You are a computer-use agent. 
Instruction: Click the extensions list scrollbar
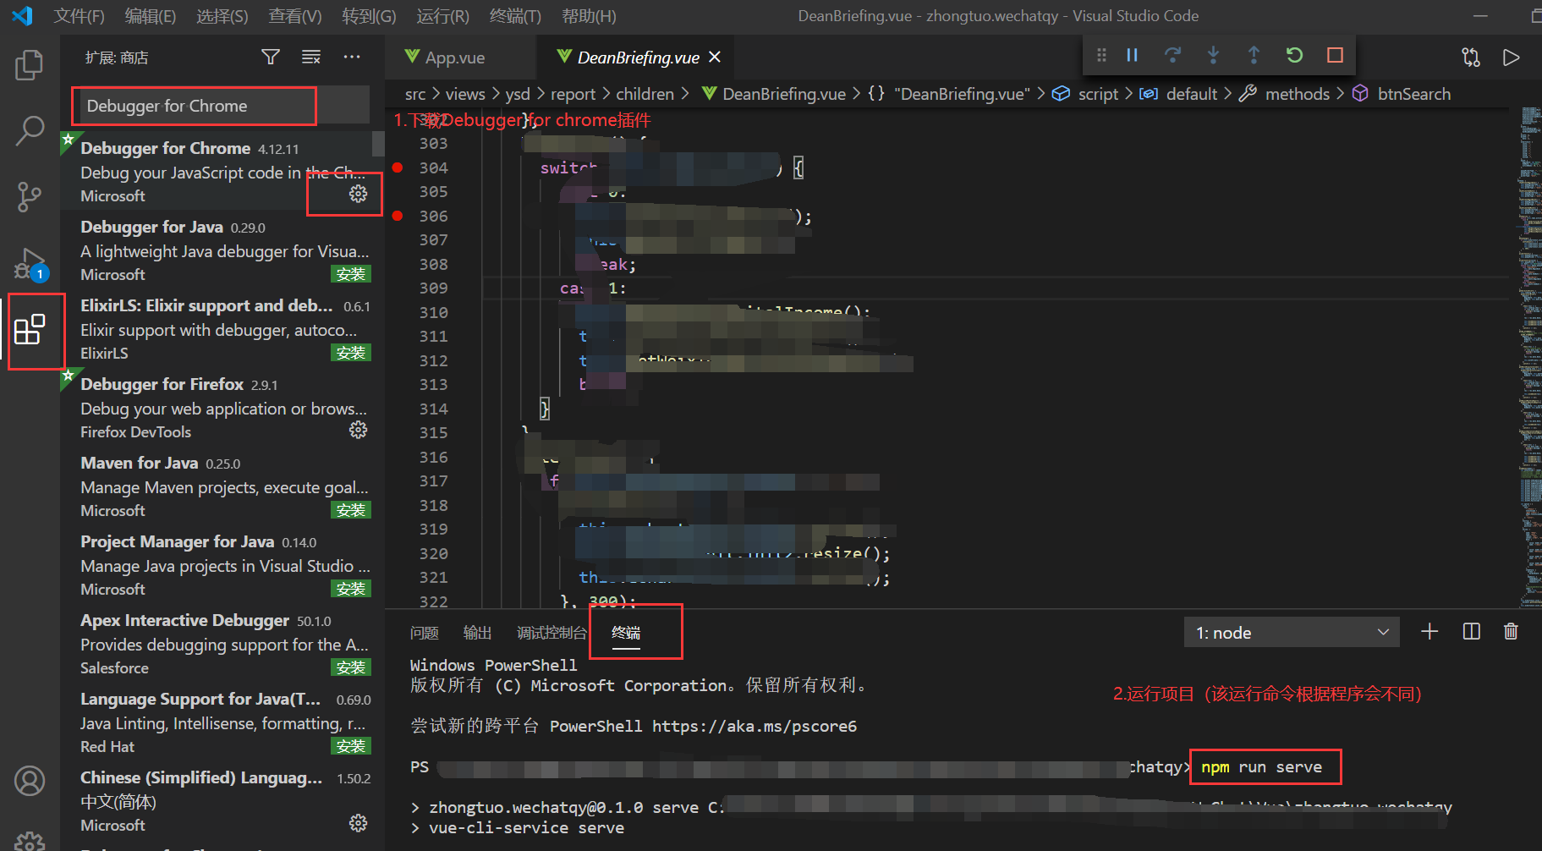click(x=379, y=144)
